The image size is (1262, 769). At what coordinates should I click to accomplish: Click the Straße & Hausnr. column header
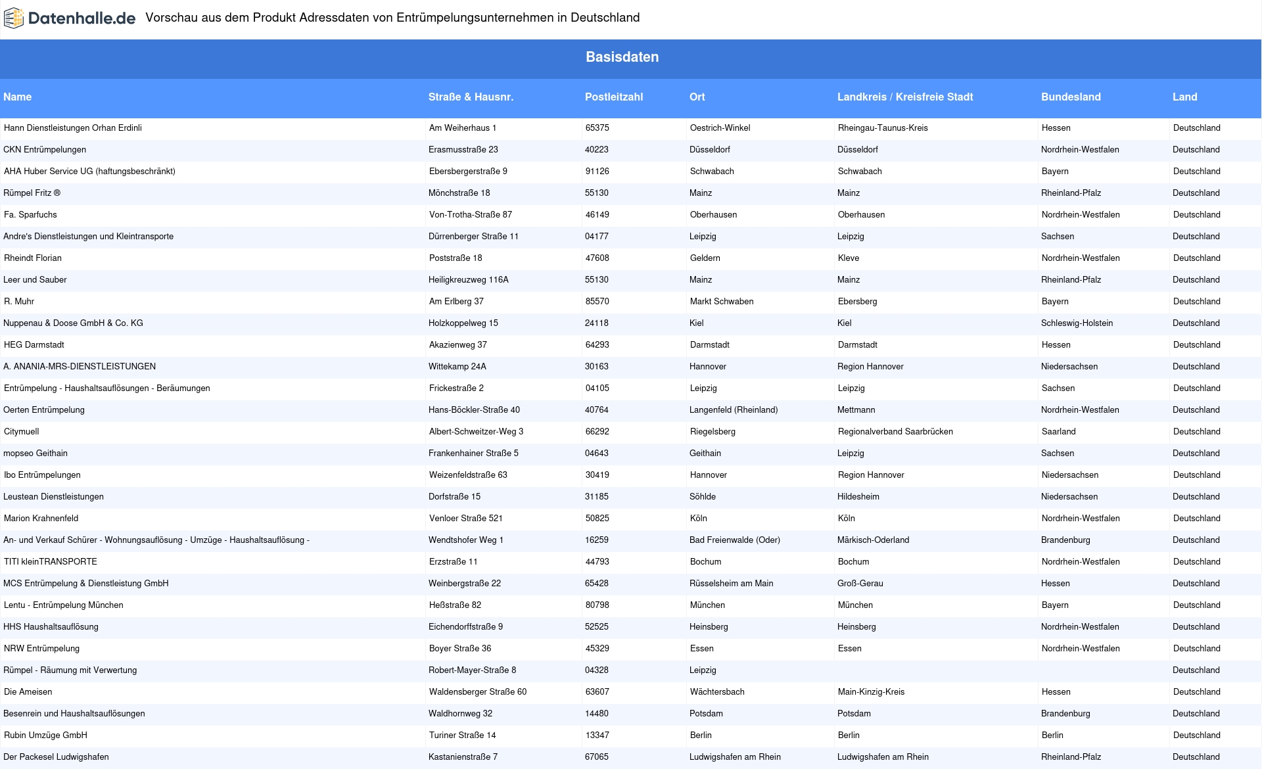click(x=471, y=97)
